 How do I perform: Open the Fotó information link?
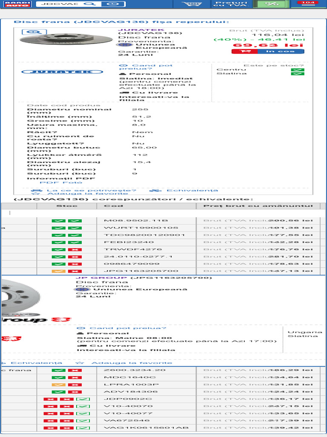pyautogui.click(x=72, y=183)
